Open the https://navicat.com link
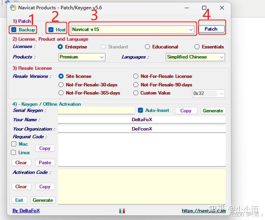This screenshot has width=265, height=220. click(x=204, y=211)
